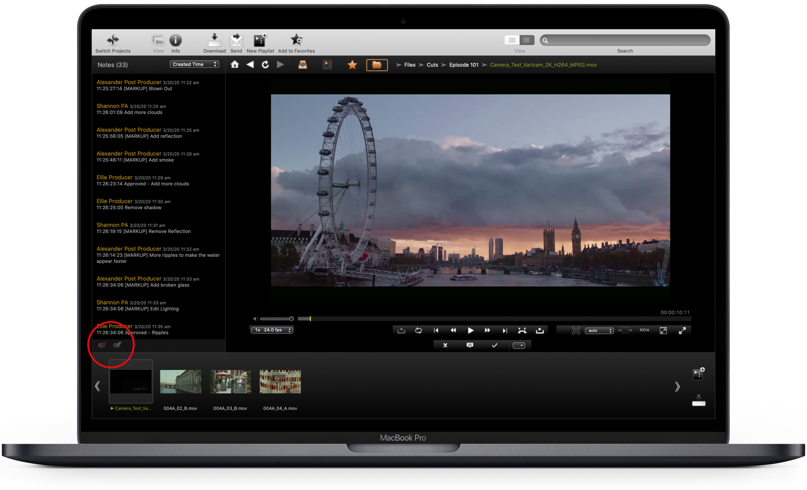Screen dimensions: 807x490
Task: Open Episode 101 in breadcrumb path
Action: click(x=463, y=65)
